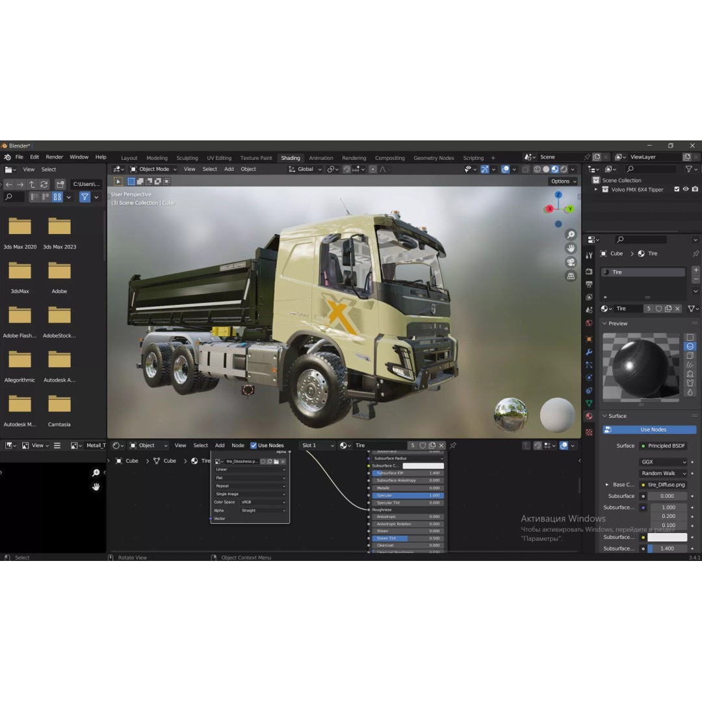Unlink the Tire material with the X in properties
Viewport: 702px width, 702px height.
pyautogui.click(x=678, y=309)
